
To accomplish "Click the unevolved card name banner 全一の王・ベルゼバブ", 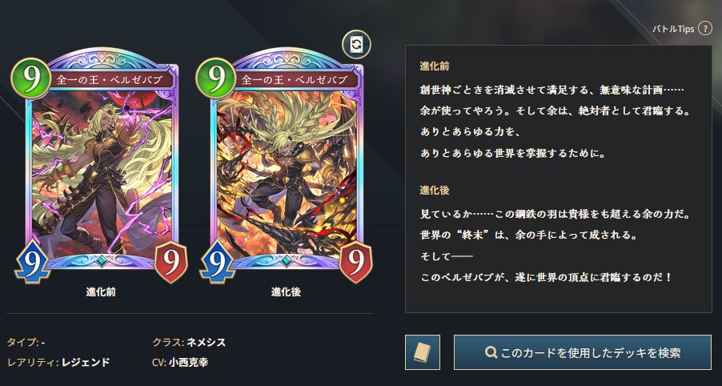I will click(109, 79).
